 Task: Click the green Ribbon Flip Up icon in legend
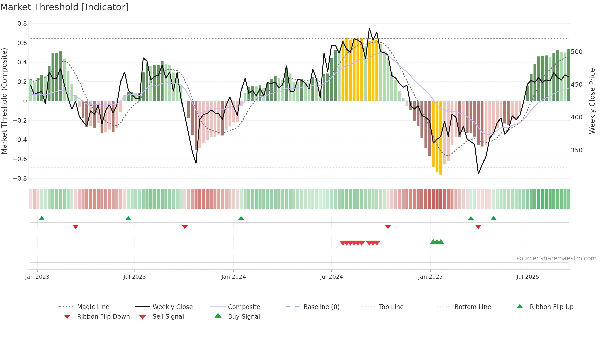pos(520,306)
